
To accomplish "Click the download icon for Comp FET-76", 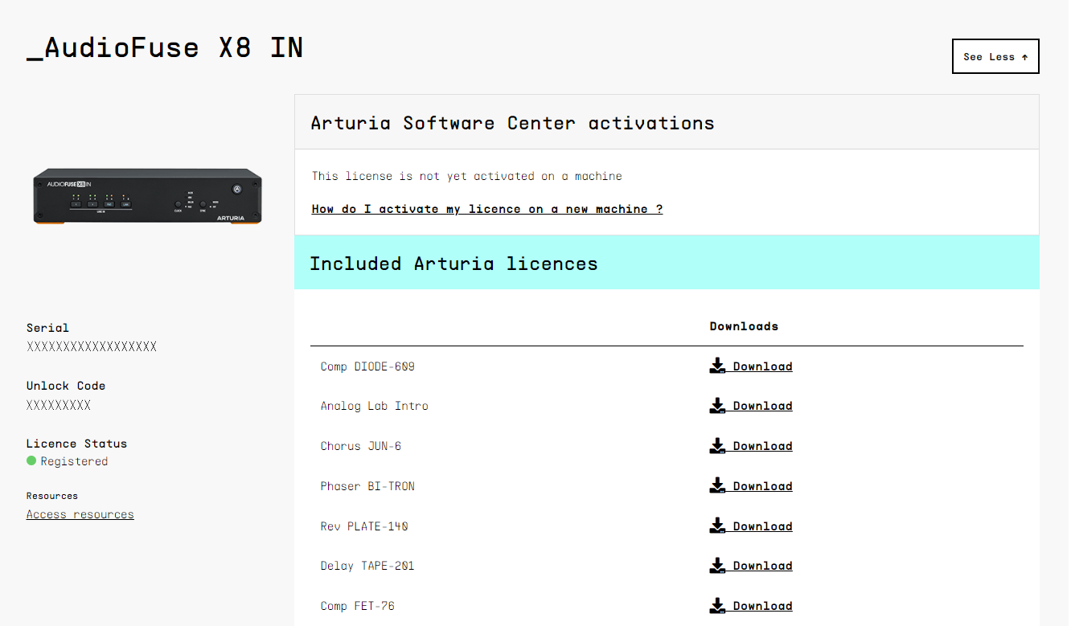I will tap(717, 606).
